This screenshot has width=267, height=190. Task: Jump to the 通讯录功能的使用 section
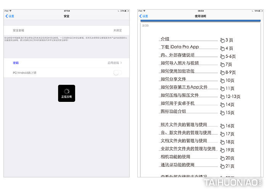pos(177,165)
